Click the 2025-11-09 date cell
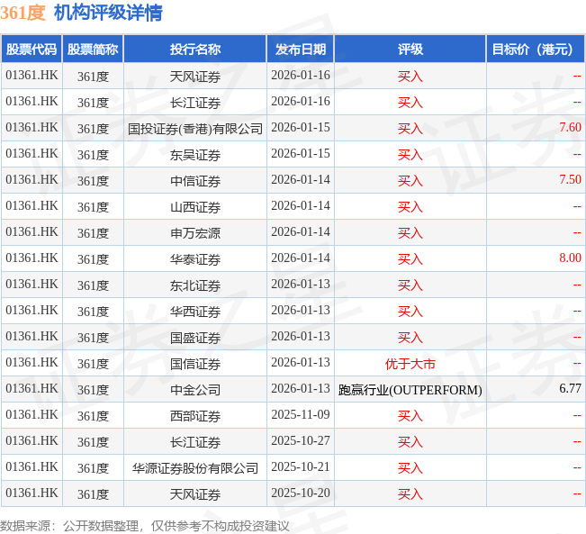 [301, 414]
